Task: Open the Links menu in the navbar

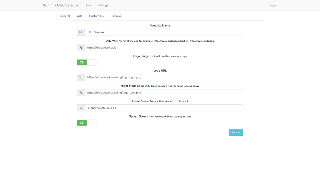Action: click(x=88, y=5)
